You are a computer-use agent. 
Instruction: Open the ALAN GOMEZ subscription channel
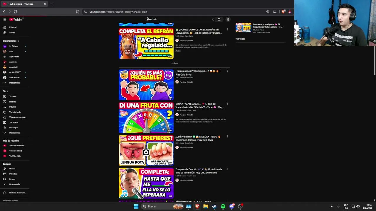[x=15, y=72]
